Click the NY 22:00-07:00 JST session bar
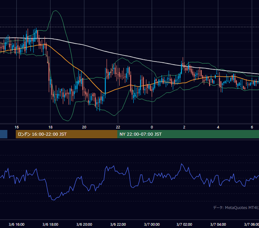Viewport: 259px width, 228px height. pyautogui.click(x=188, y=134)
